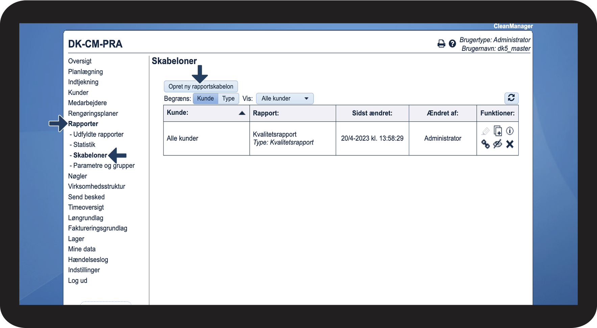Open Nøgler in the sidebar
The height and width of the screenshot is (328, 597).
click(x=78, y=176)
